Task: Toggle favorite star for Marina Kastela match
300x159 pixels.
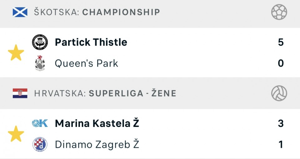Action: pyautogui.click(x=16, y=134)
